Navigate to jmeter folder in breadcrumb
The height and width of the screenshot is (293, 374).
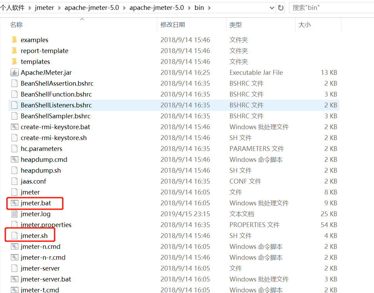44,8
